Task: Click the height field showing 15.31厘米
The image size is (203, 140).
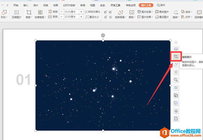Action: click(x=71, y=12)
